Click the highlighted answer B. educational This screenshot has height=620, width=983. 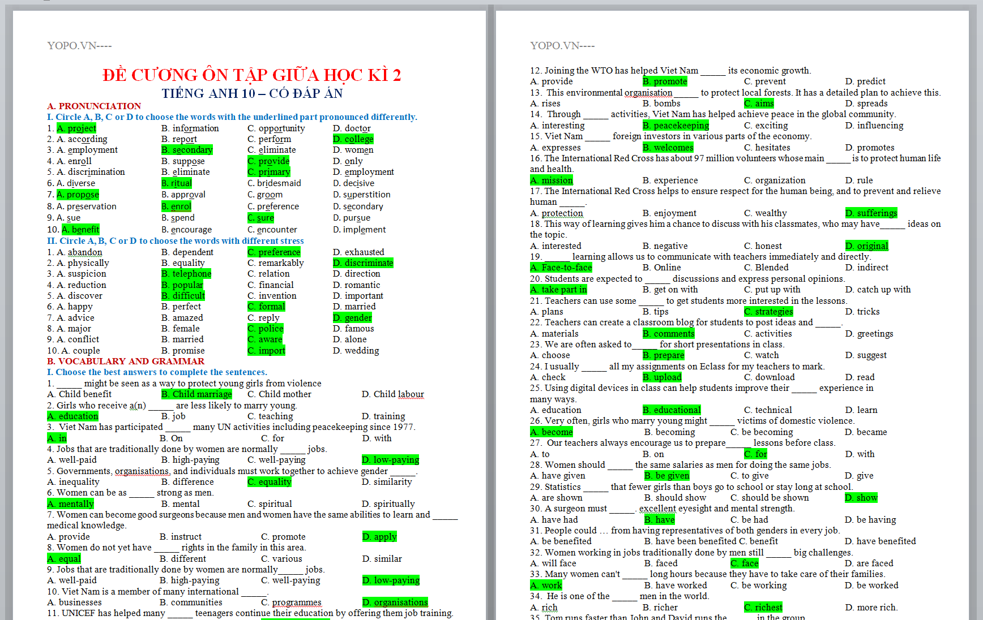(x=672, y=410)
